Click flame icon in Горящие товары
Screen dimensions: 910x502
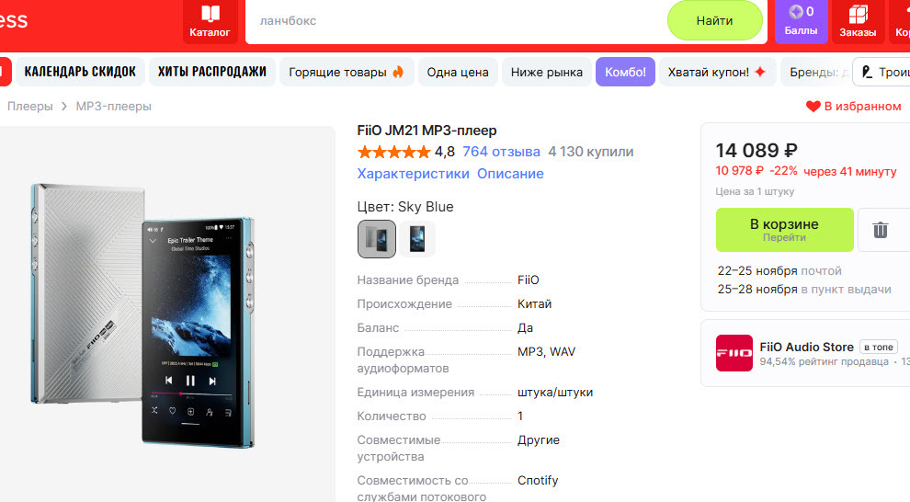click(x=398, y=72)
